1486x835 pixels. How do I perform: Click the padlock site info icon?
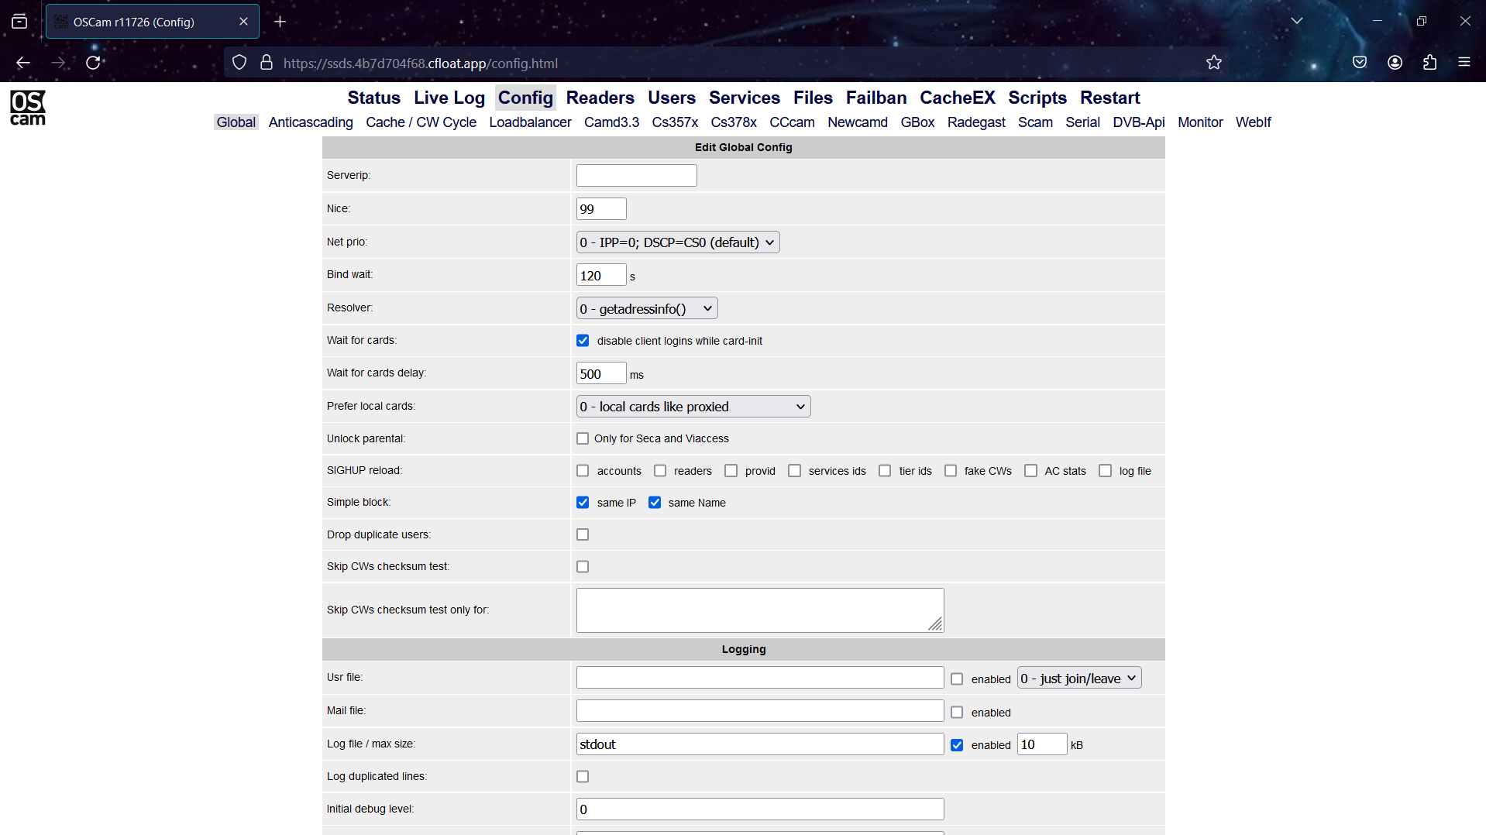267,63
